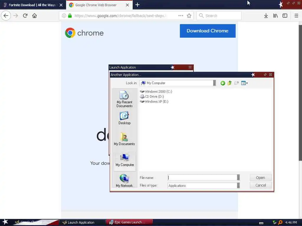Image resolution: width=302 pixels, height=226 pixels.
Task: Go back using the green arrow in file dialog
Action: (223, 83)
